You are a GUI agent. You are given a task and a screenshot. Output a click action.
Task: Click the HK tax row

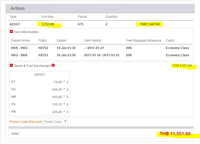pyautogui.click(x=40, y=97)
